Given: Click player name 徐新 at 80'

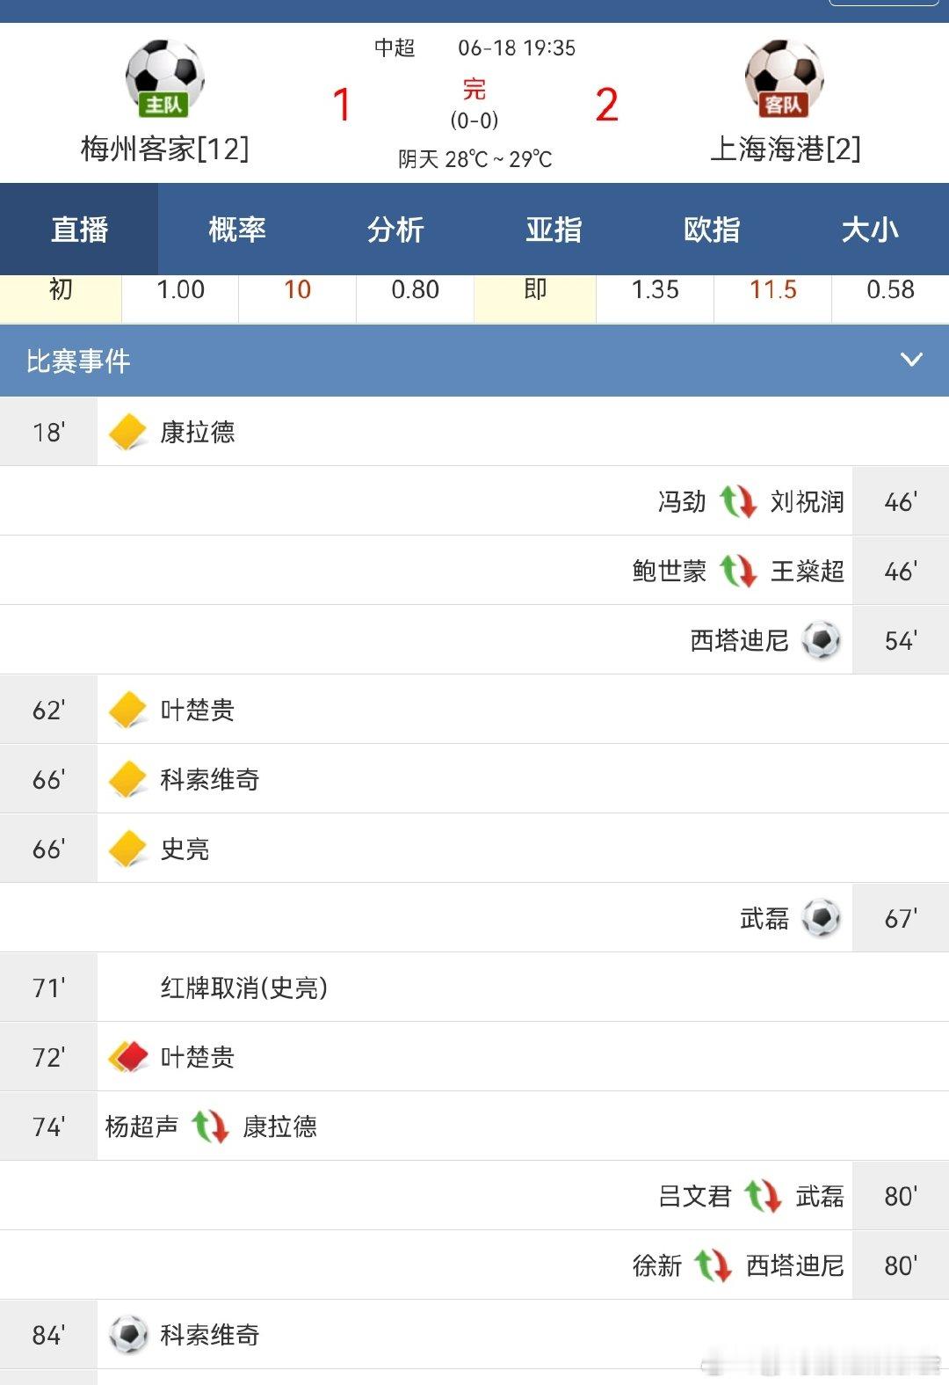Looking at the screenshot, I should 657,1265.
